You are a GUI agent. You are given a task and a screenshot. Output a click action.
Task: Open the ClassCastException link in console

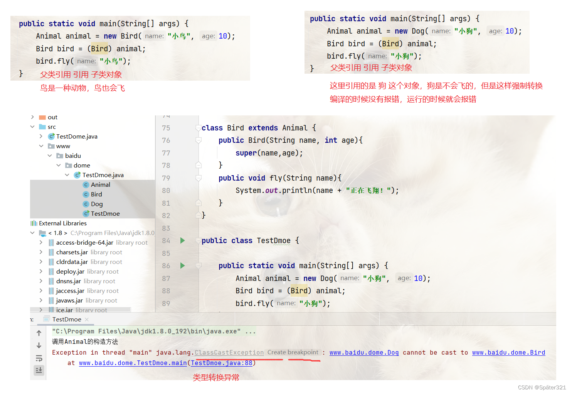pos(229,353)
